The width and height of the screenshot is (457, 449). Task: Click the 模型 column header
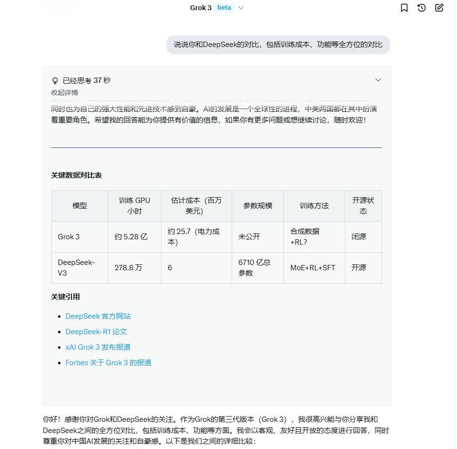tap(80, 206)
